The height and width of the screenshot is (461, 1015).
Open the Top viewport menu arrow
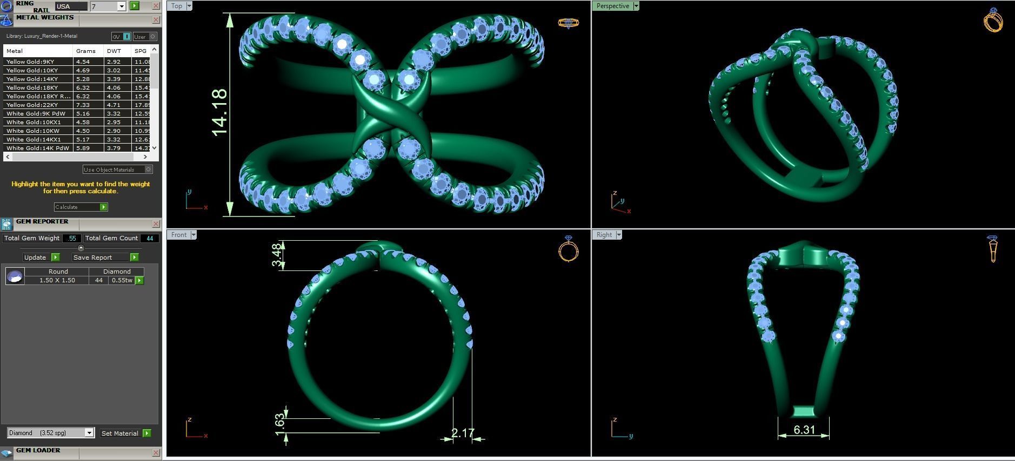click(189, 6)
